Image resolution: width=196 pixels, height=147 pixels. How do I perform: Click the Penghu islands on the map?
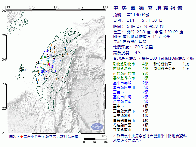coord(21,69)
